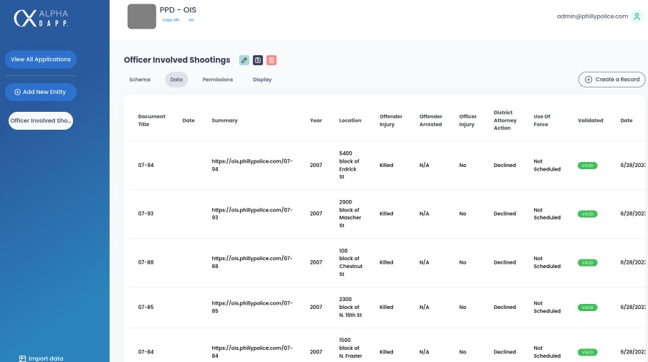Click the VALID badge in the 07-93 row
This screenshot has height=362, width=648.
[587, 214]
